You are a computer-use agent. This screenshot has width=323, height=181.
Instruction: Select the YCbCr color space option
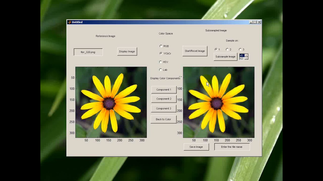(x=161, y=54)
